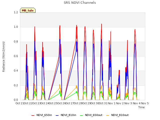Click the 0.8 y-axis tick label
This screenshot has height=120, width=160.
[16, 41]
